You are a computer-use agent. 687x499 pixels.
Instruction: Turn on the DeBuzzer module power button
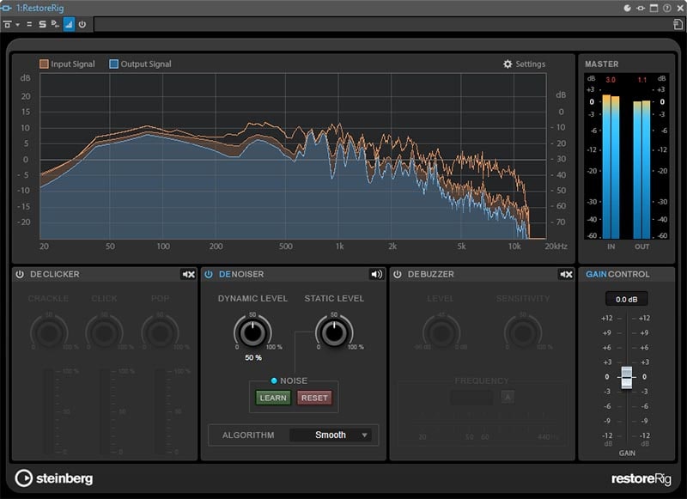click(x=398, y=274)
